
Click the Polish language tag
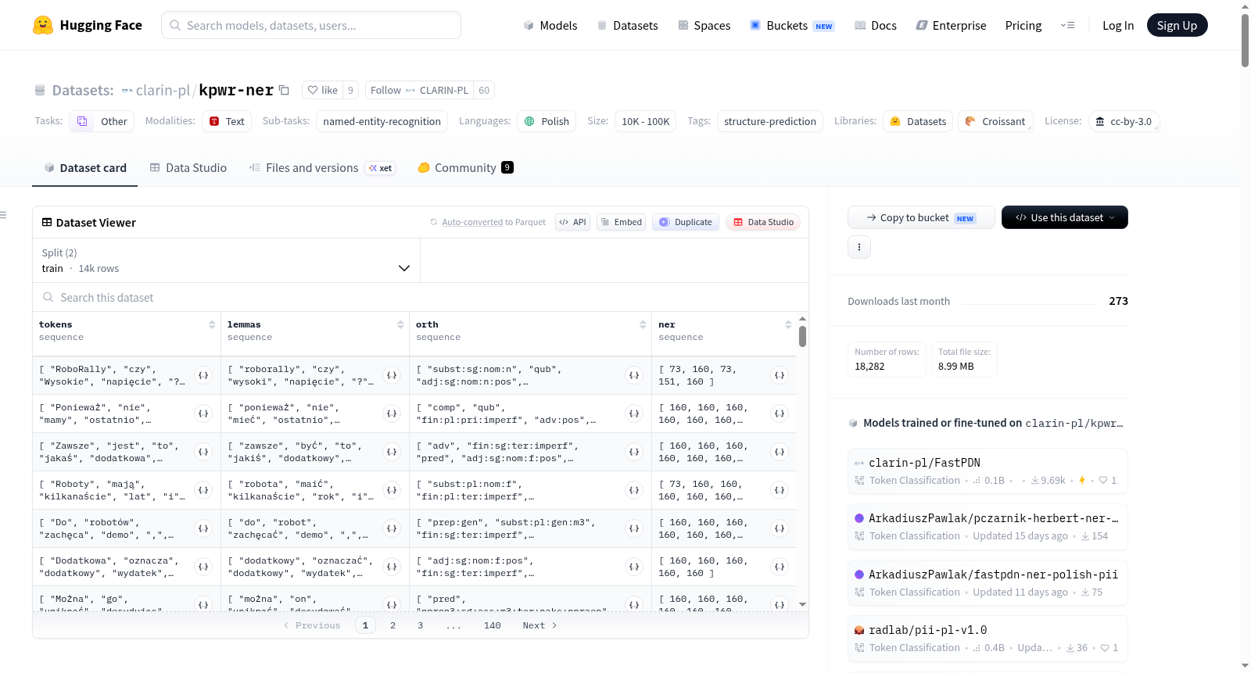coord(547,121)
